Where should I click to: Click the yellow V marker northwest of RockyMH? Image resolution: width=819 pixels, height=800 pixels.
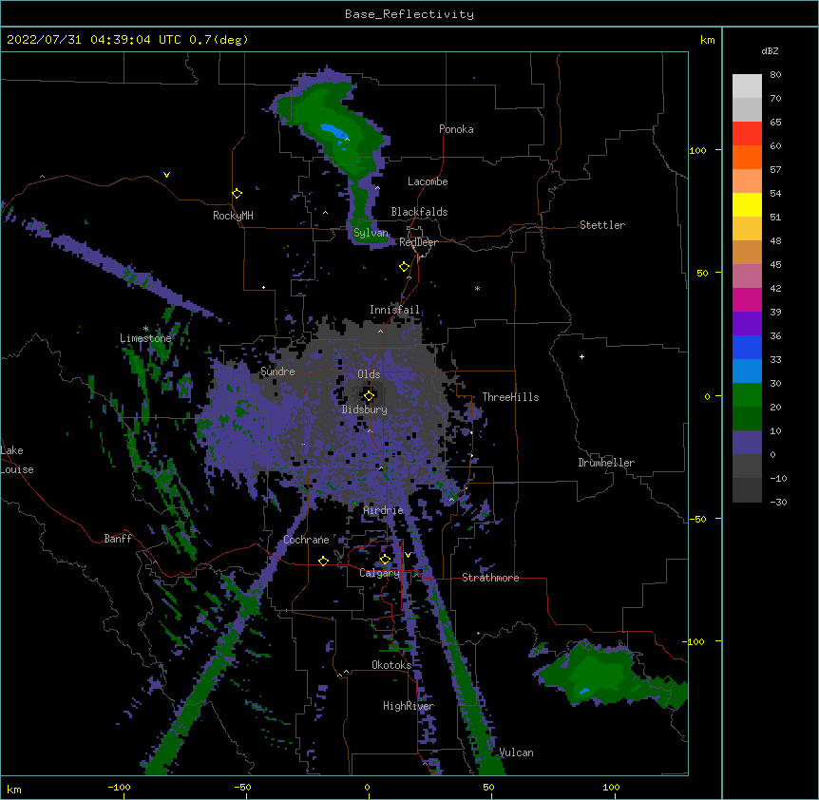(166, 175)
